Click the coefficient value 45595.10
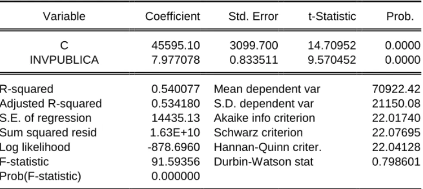The height and width of the screenshot is (189, 423). (175, 46)
